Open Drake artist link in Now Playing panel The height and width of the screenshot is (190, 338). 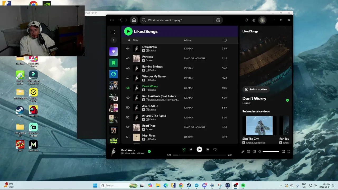pyautogui.click(x=246, y=103)
